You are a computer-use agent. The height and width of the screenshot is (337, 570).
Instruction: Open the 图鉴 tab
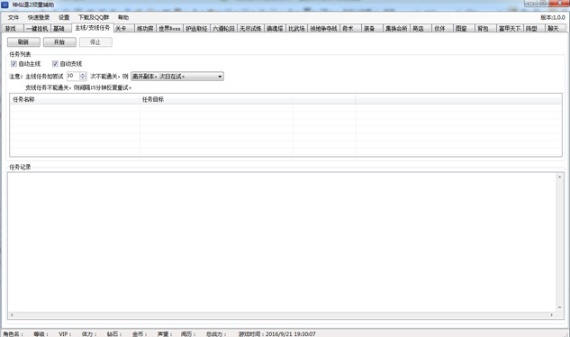click(464, 29)
